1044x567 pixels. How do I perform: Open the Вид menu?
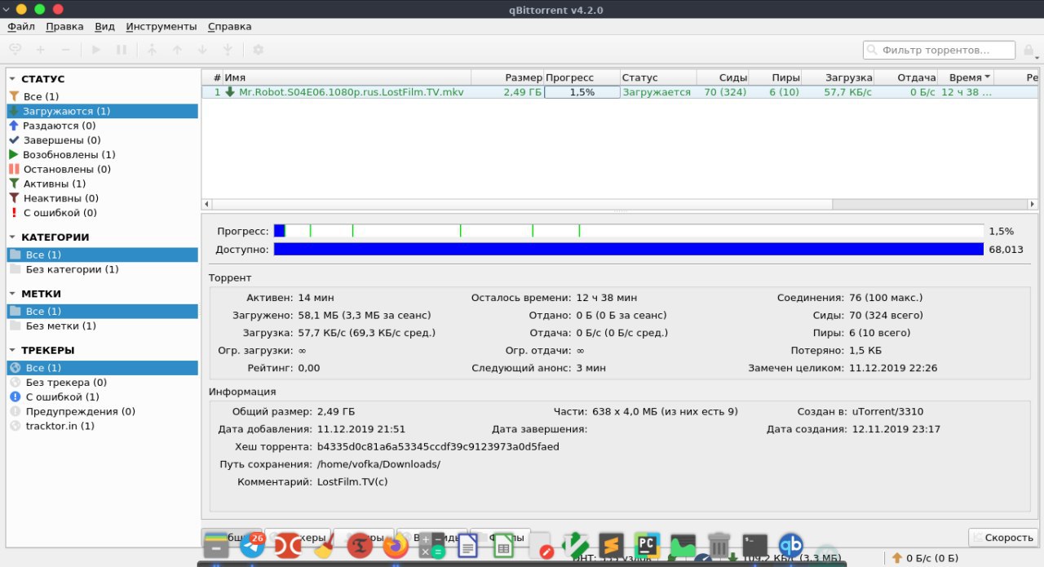click(104, 26)
